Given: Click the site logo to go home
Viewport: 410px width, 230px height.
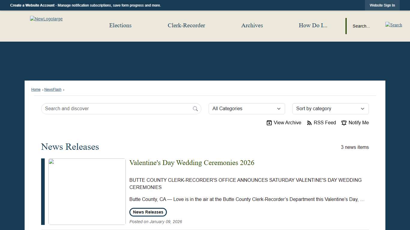Looking at the screenshot, I should tap(46, 19).
